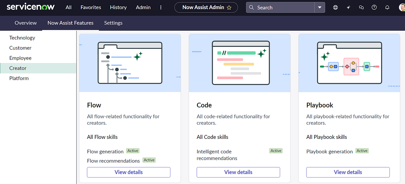The height and width of the screenshot is (184, 405).
Task: Open the chat conversations icon
Action: tap(361, 7)
